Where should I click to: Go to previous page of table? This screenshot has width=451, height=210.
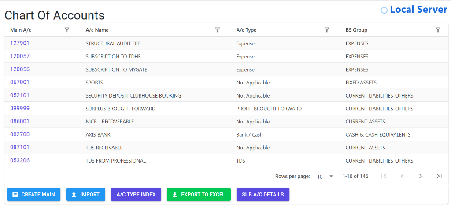pos(403,176)
